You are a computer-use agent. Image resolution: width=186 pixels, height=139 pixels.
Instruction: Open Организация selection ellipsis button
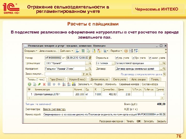(87, 63)
